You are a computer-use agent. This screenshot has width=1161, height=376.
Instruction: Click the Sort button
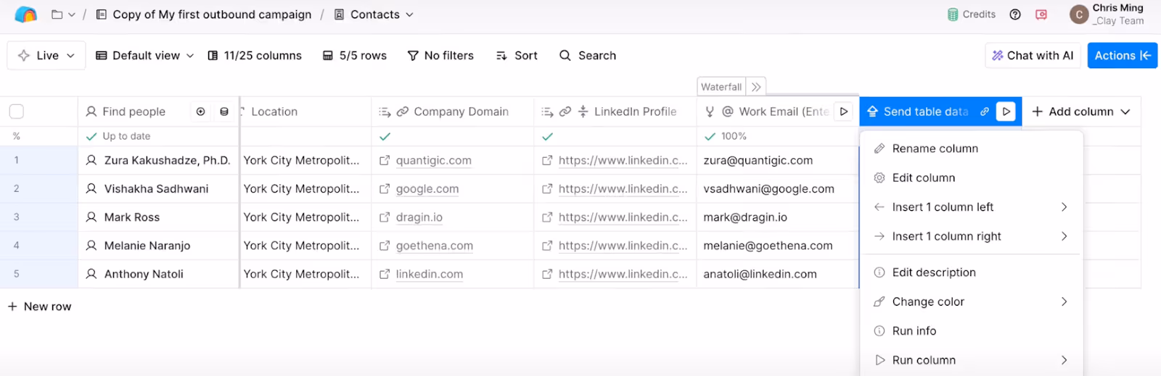coord(517,56)
